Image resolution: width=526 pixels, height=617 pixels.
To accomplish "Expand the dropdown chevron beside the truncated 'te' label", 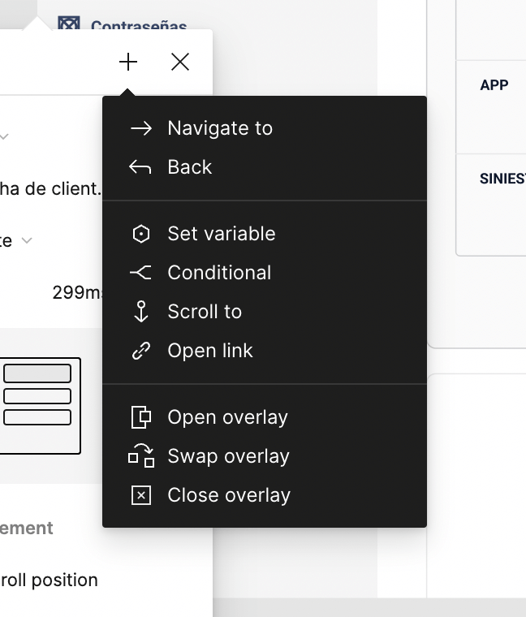I will pyautogui.click(x=27, y=240).
